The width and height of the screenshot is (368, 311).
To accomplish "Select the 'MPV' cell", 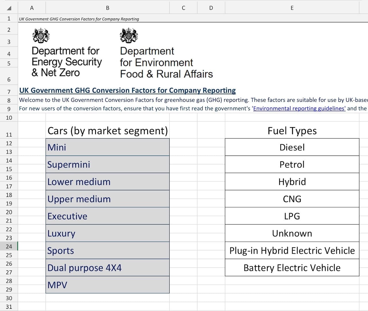I will click(x=108, y=285).
